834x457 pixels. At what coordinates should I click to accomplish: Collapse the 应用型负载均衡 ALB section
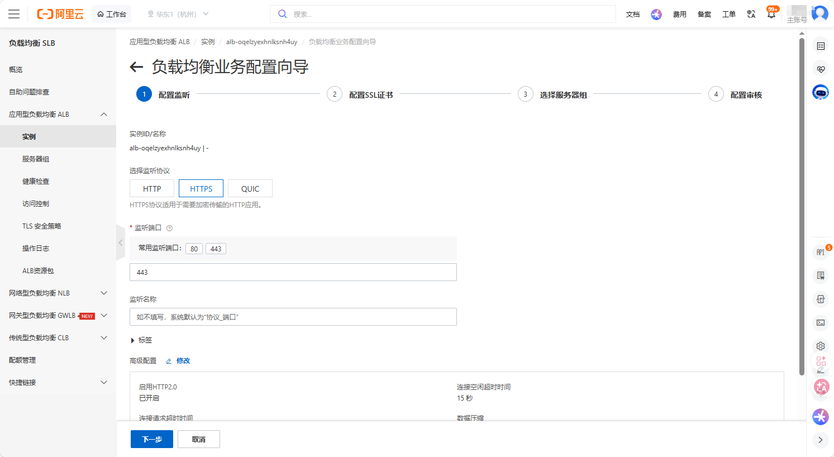[x=58, y=115]
